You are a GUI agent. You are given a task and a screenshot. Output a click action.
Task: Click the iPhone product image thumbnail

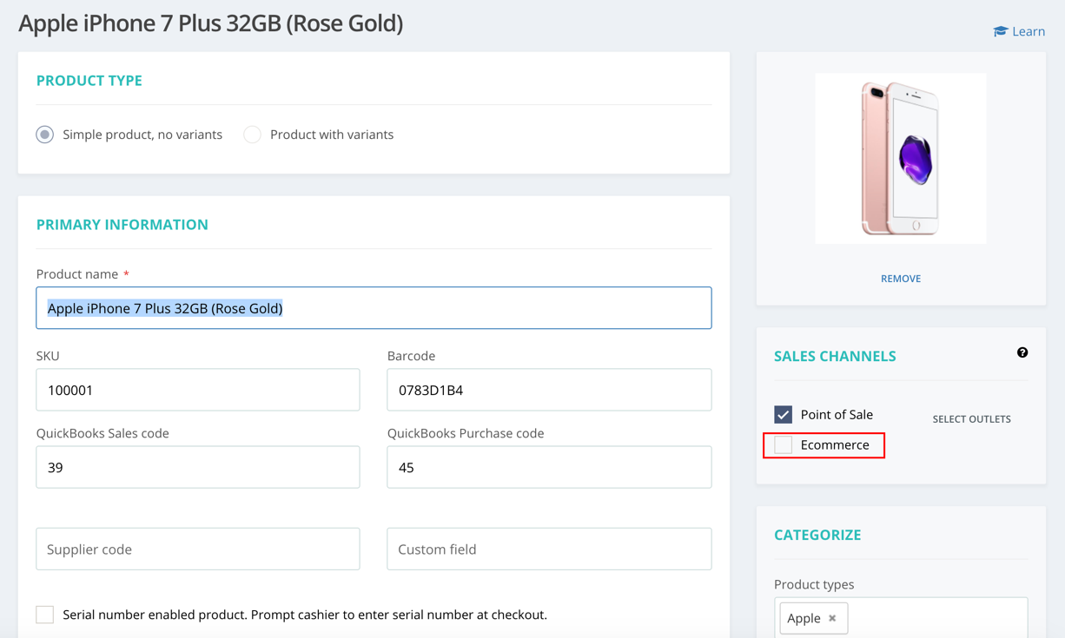click(x=901, y=158)
